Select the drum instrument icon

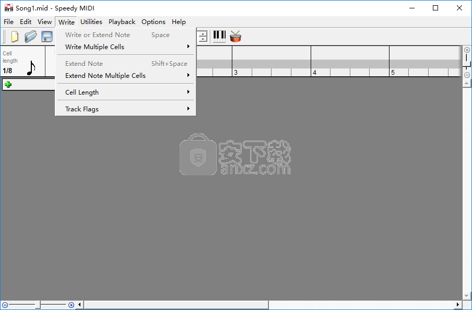coord(235,37)
